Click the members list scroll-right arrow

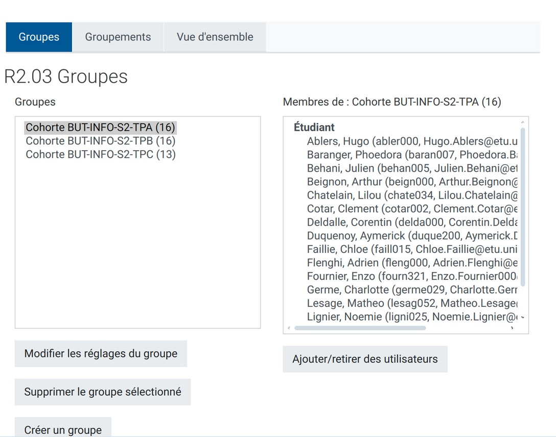512,328
